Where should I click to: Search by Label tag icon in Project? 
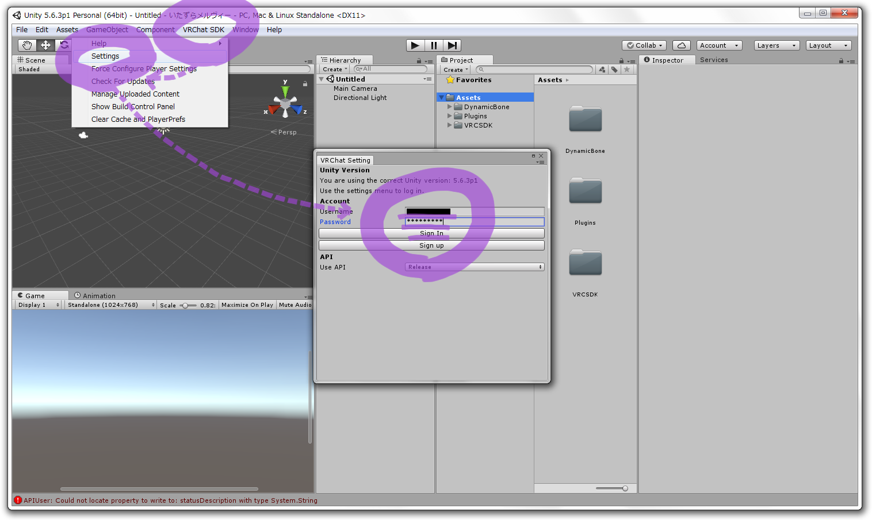click(614, 70)
